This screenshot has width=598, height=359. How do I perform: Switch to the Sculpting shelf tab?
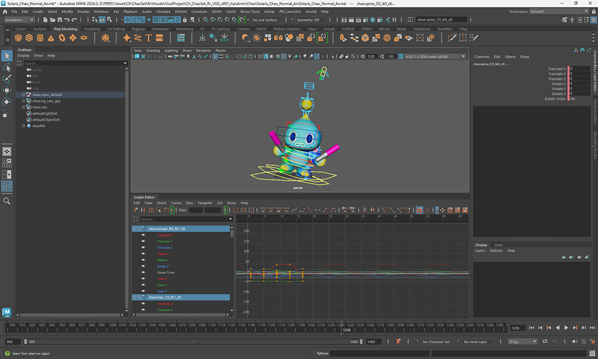[92, 29]
